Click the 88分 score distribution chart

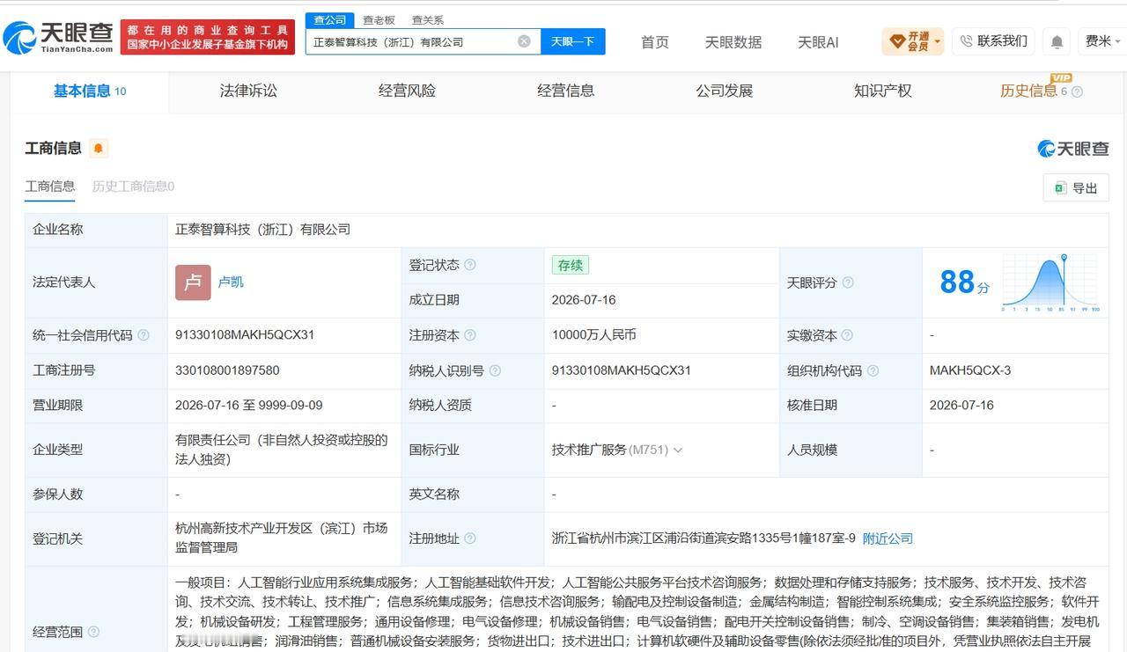pyautogui.click(x=1051, y=282)
